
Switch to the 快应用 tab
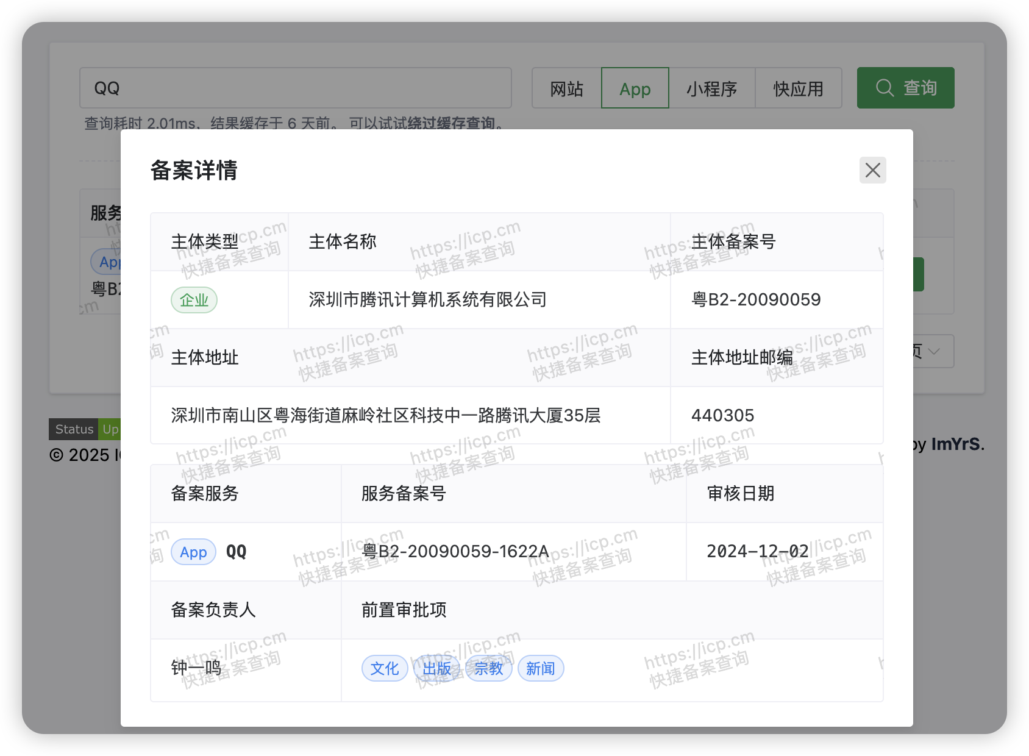tap(798, 88)
